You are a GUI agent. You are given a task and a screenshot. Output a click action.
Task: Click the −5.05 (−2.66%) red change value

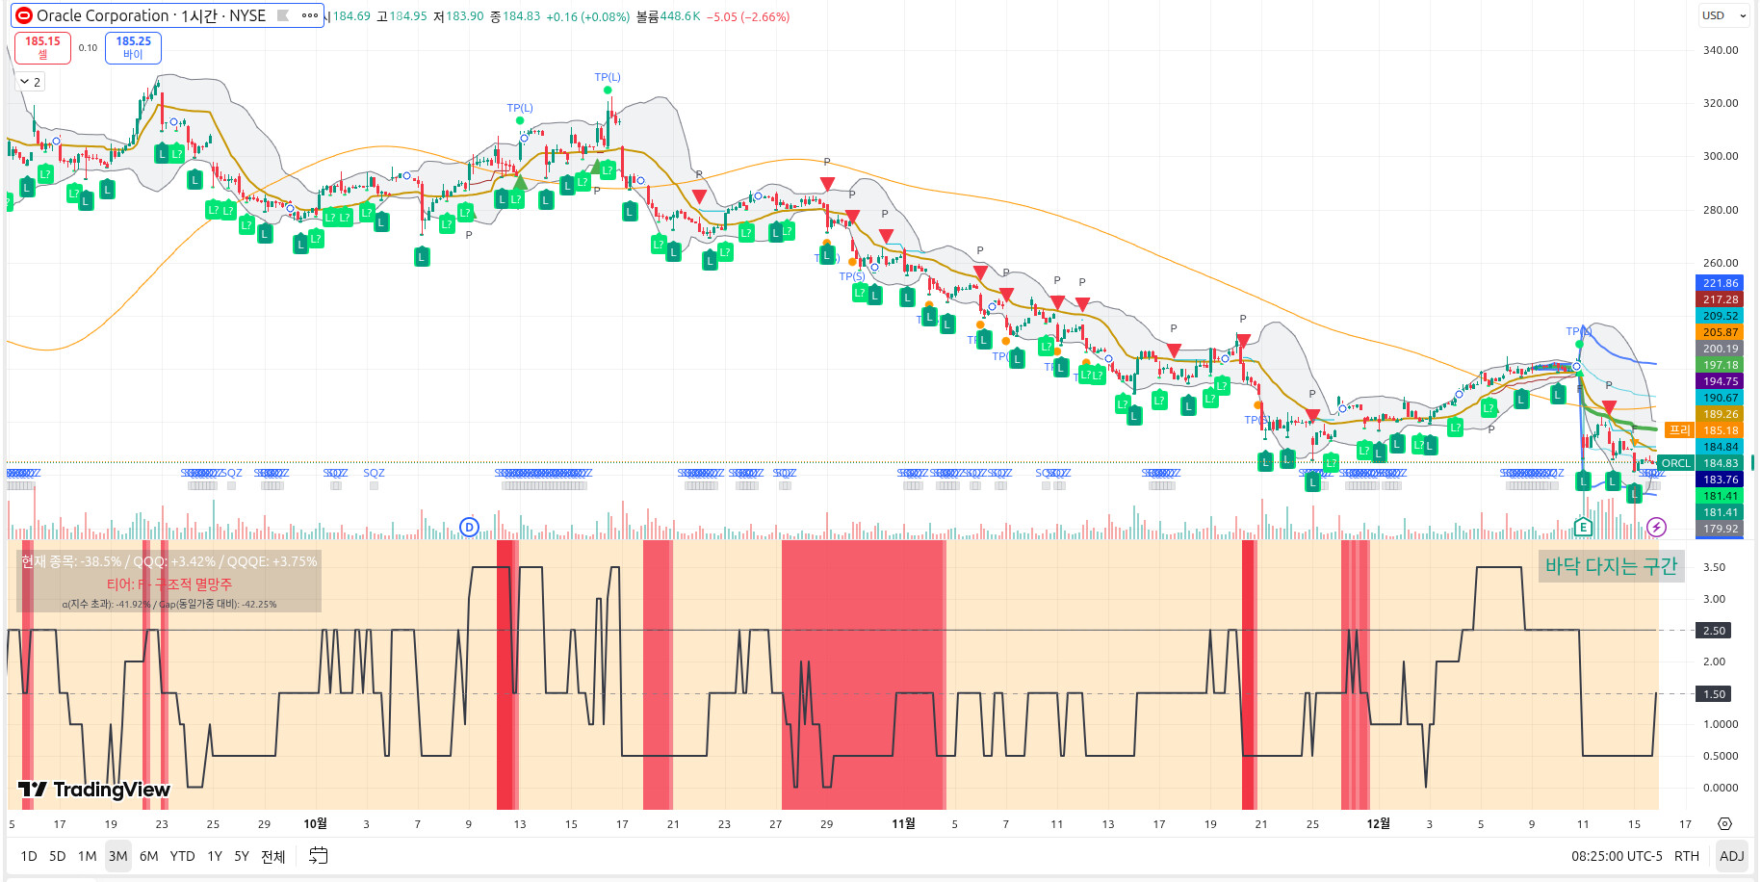747,16
